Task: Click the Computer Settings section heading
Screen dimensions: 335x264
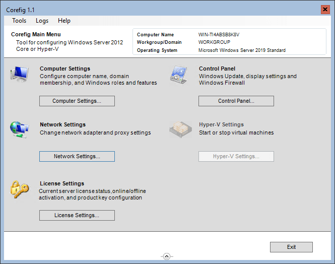Action: [x=65, y=69]
